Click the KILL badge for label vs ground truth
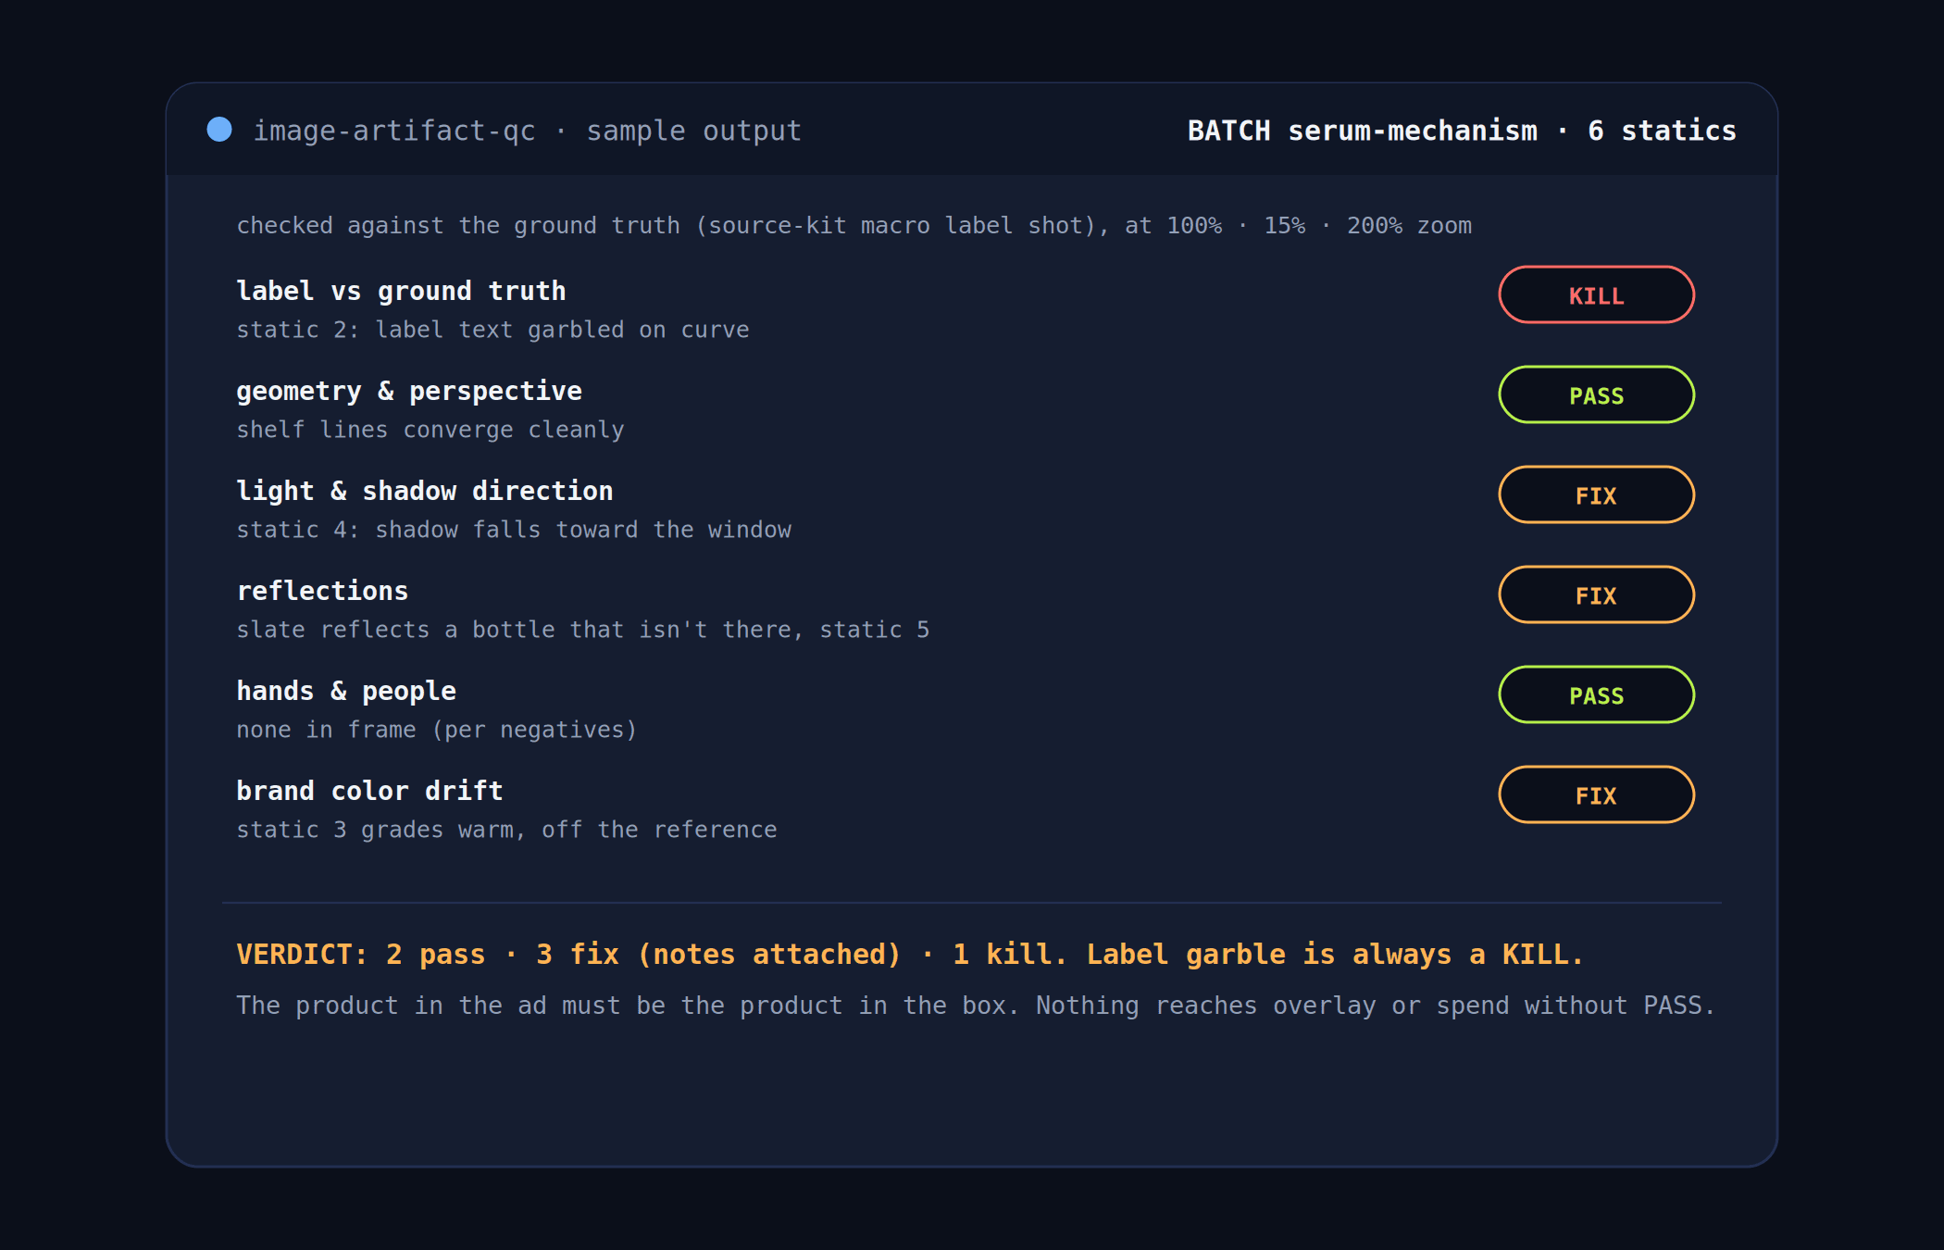The height and width of the screenshot is (1250, 1944). click(x=1596, y=295)
